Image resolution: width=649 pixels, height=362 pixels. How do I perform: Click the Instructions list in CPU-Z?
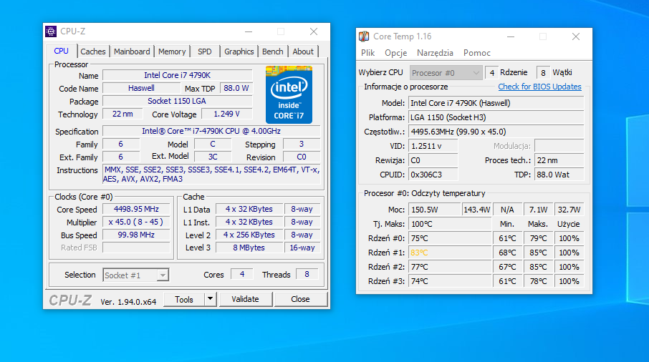tap(211, 175)
